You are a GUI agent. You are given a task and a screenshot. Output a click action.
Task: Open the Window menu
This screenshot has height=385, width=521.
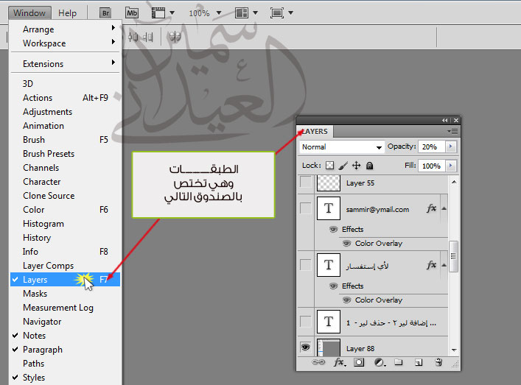[x=29, y=13]
